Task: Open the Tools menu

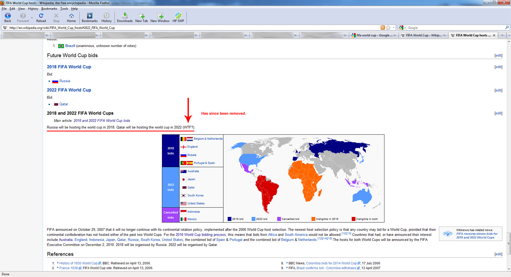Action: point(64,9)
